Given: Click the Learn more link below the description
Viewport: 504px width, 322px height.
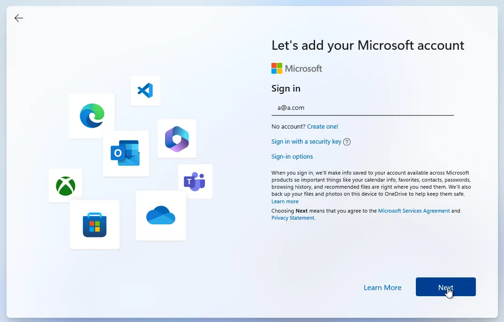Looking at the screenshot, I should tap(285, 201).
